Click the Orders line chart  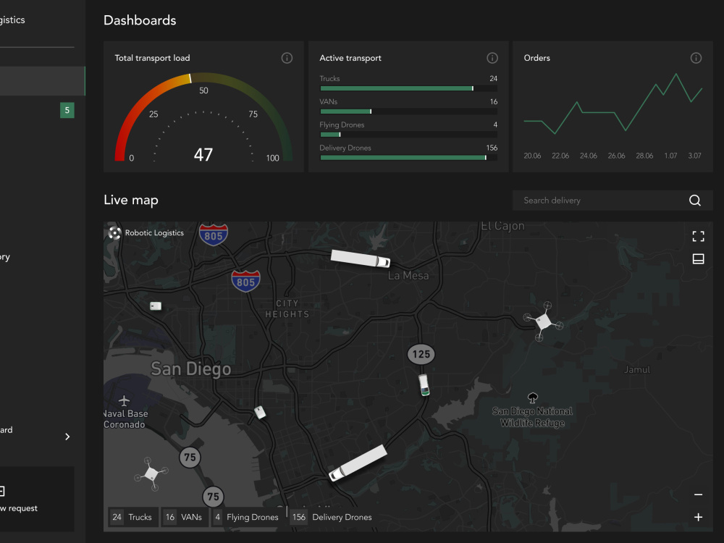click(613, 104)
